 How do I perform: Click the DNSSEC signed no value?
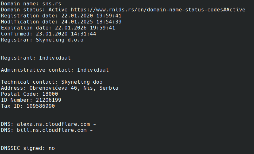pos(52,148)
